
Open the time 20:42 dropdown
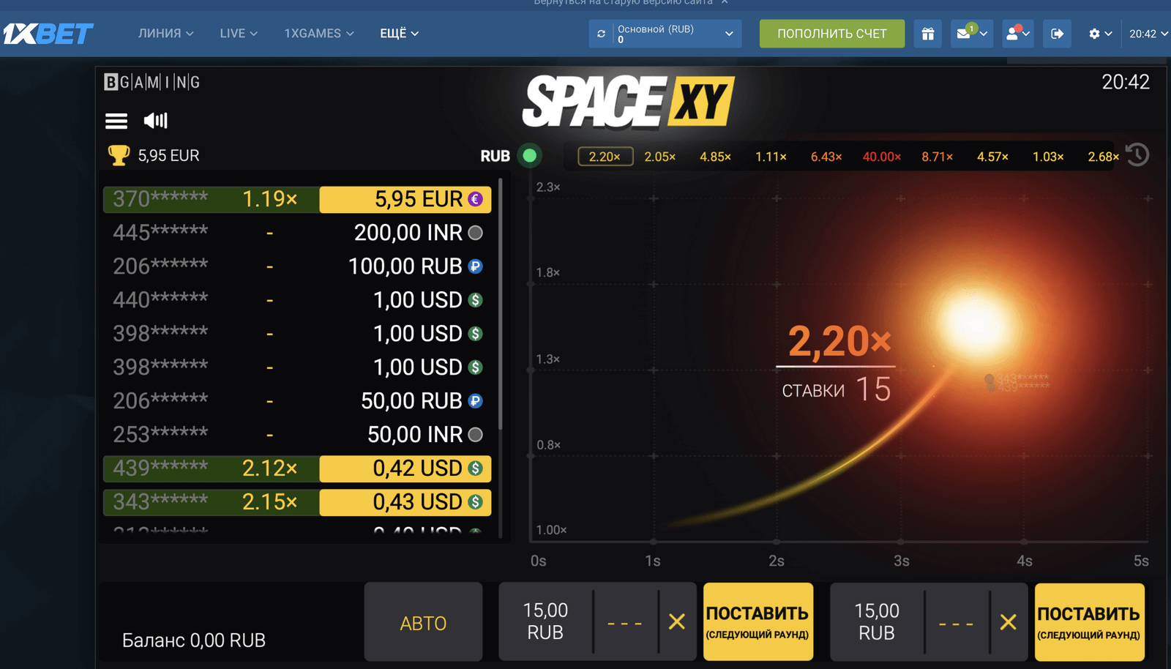[x=1148, y=34]
